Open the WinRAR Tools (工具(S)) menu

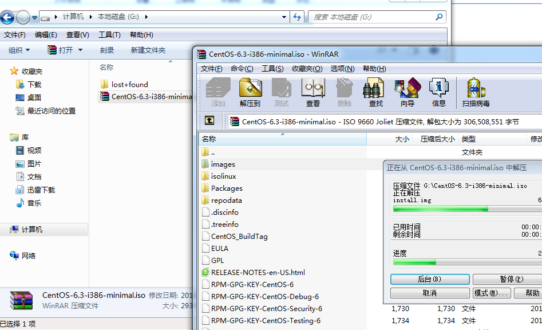tap(272, 69)
